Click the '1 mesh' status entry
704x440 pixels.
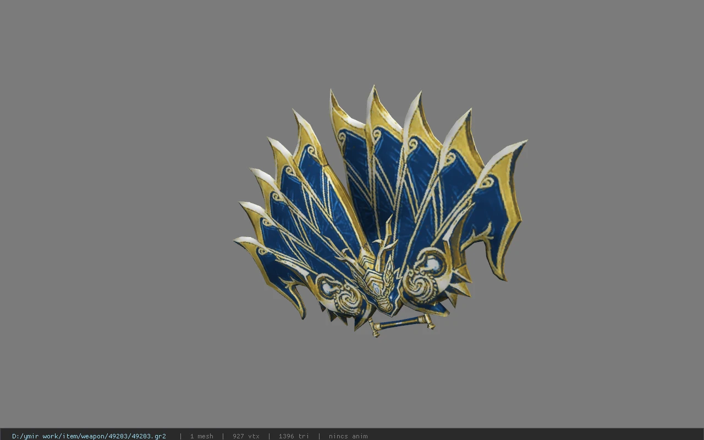[202, 436]
